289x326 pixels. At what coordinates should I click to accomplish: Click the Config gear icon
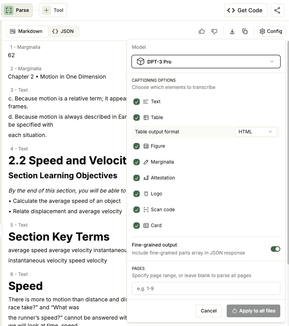click(262, 31)
